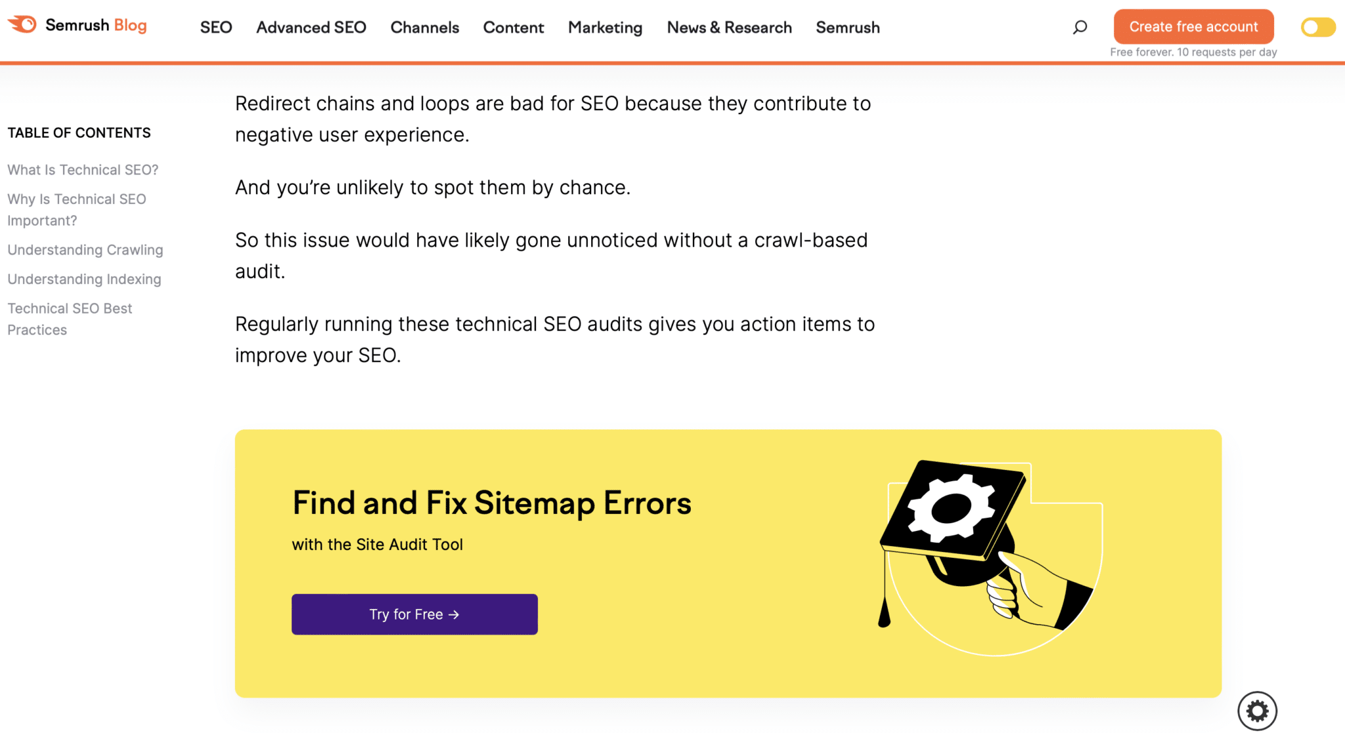Image resolution: width=1345 pixels, height=733 pixels.
Task: Open the search magnifier icon
Action: pos(1080,27)
